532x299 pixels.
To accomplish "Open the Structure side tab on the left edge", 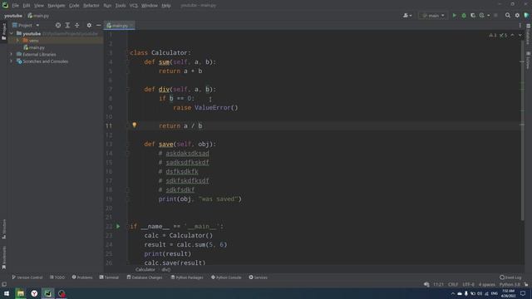I will (x=4, y=229).
